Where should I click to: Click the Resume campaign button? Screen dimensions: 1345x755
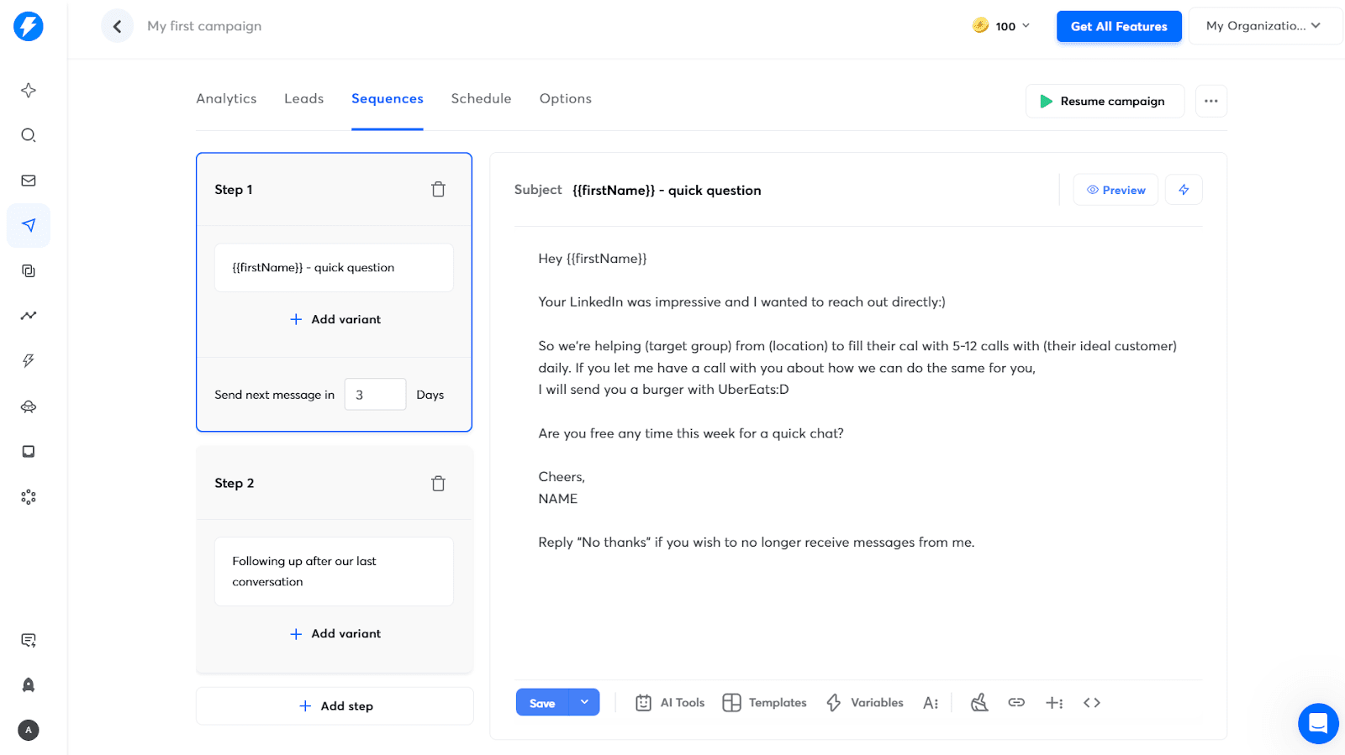(1104, 101)
